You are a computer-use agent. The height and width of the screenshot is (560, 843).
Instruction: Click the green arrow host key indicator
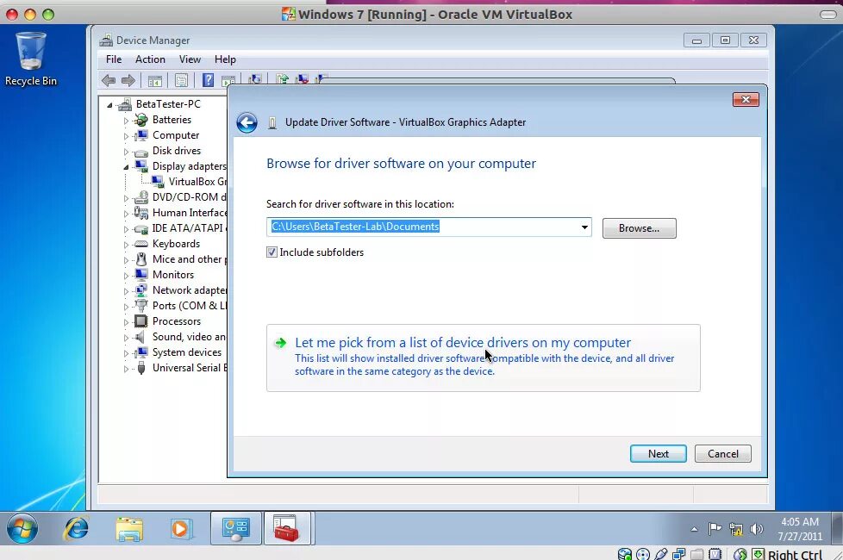(x=758, y=554)
